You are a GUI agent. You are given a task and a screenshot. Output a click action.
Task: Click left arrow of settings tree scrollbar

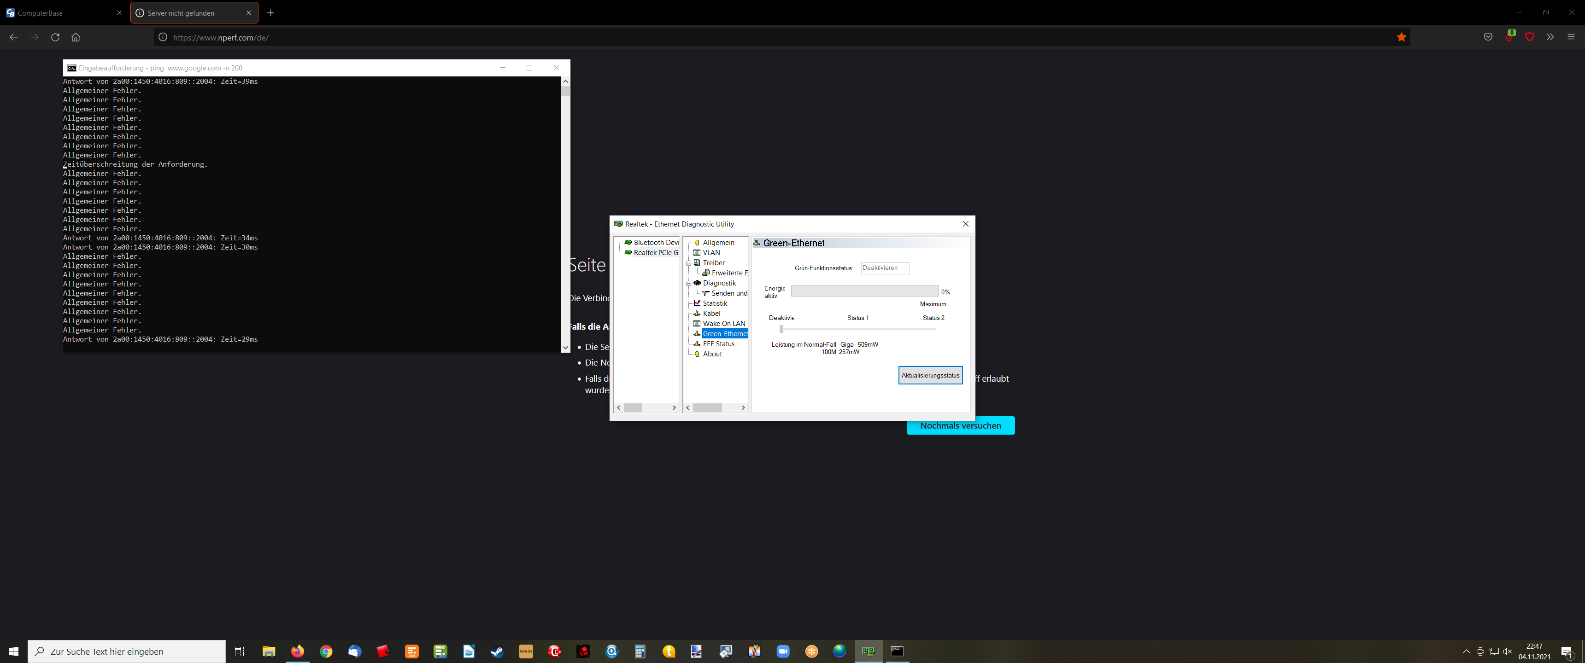click(688, 408)
